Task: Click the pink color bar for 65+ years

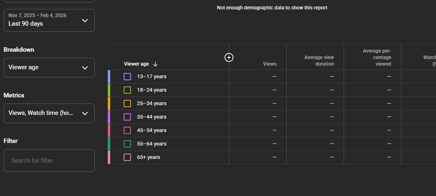Action: point(109,157)
